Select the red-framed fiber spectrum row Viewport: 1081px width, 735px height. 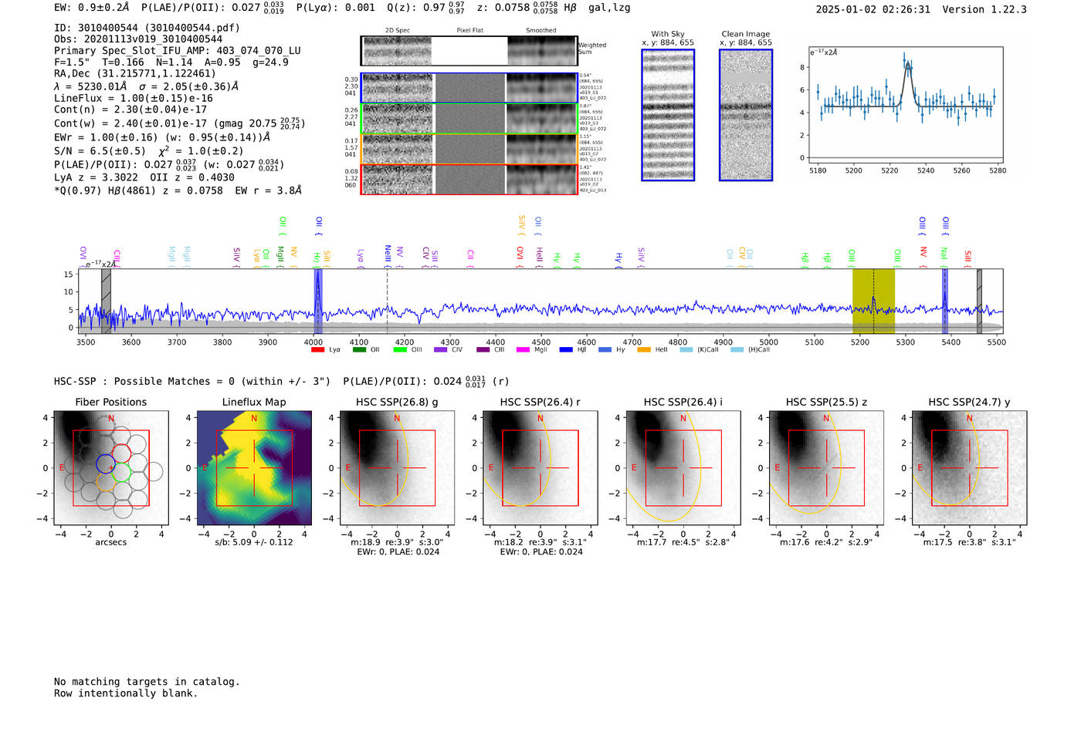469,179
